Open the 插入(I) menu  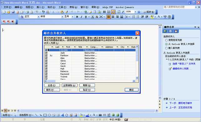coord(41,7)
